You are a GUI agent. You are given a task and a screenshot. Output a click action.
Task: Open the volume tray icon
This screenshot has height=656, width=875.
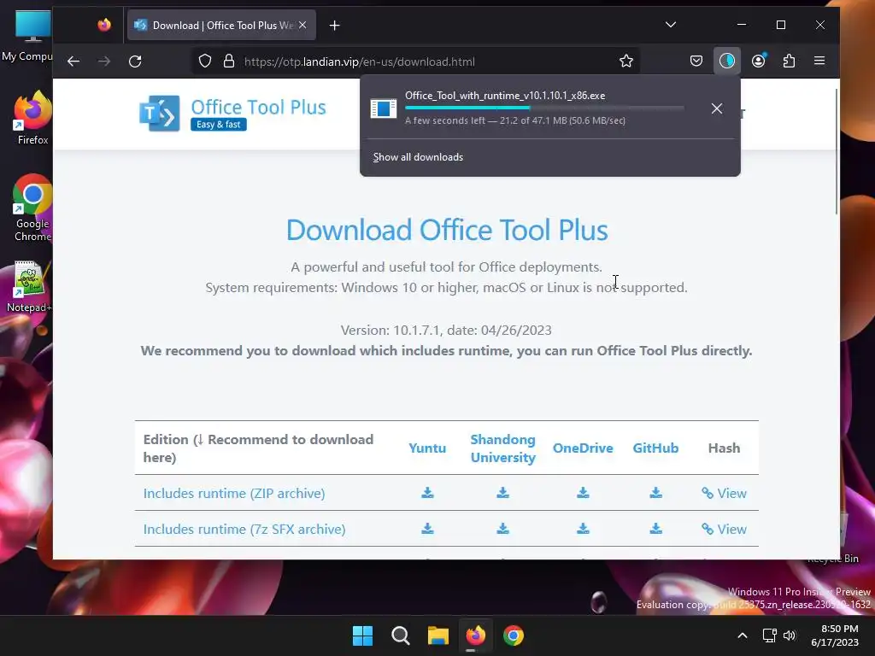(790, 635)
